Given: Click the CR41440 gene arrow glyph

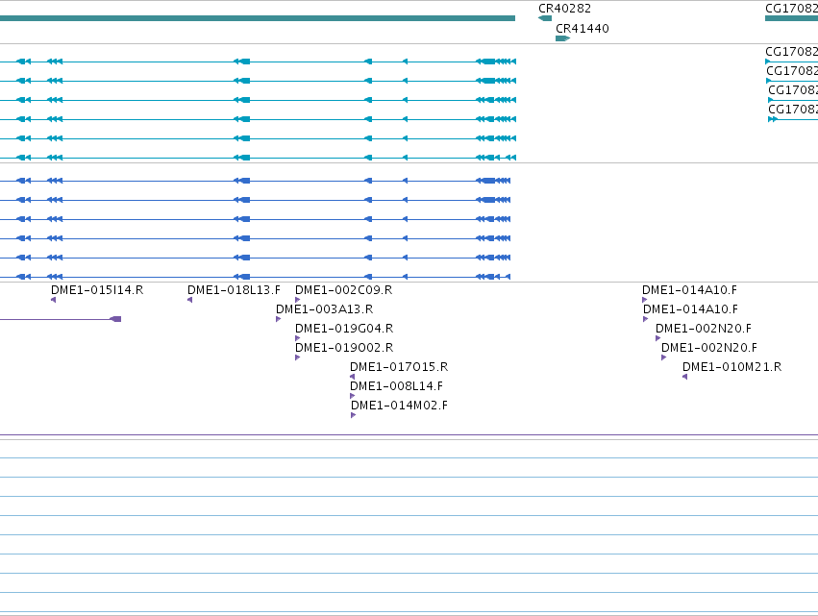Looking at the screenshot, I should (563, 38).
